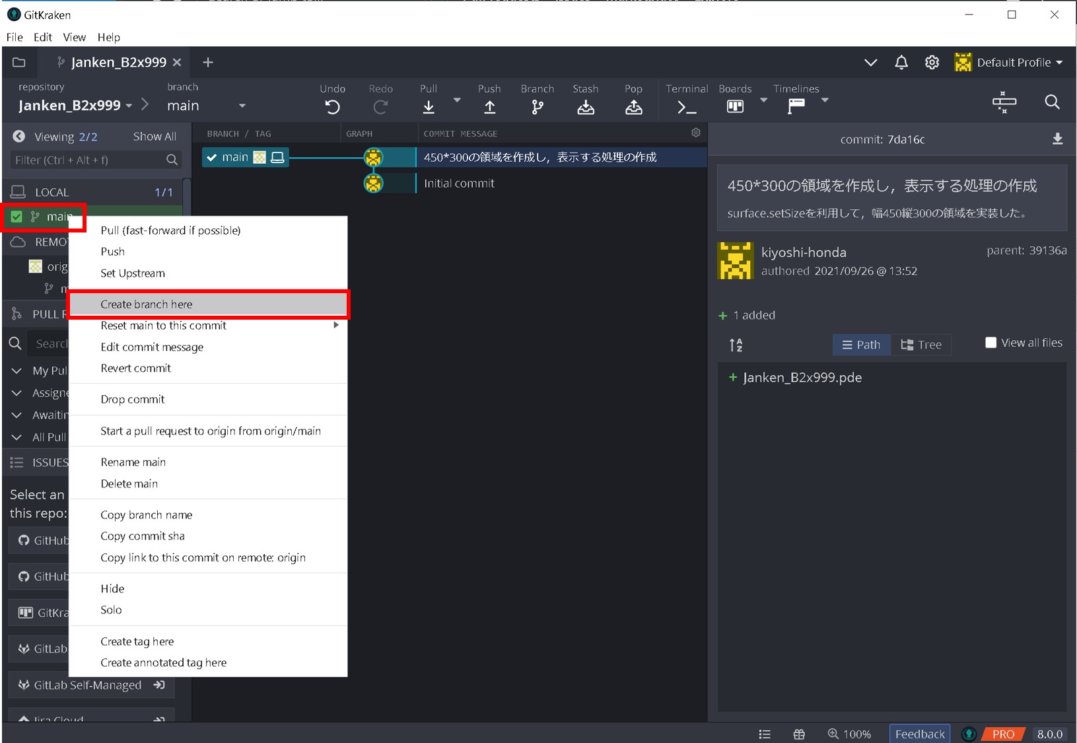Click the Feedback button in status bar

919,734
